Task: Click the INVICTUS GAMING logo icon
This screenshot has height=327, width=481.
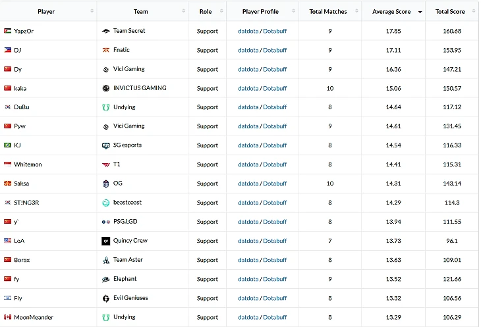Action: 106,88
